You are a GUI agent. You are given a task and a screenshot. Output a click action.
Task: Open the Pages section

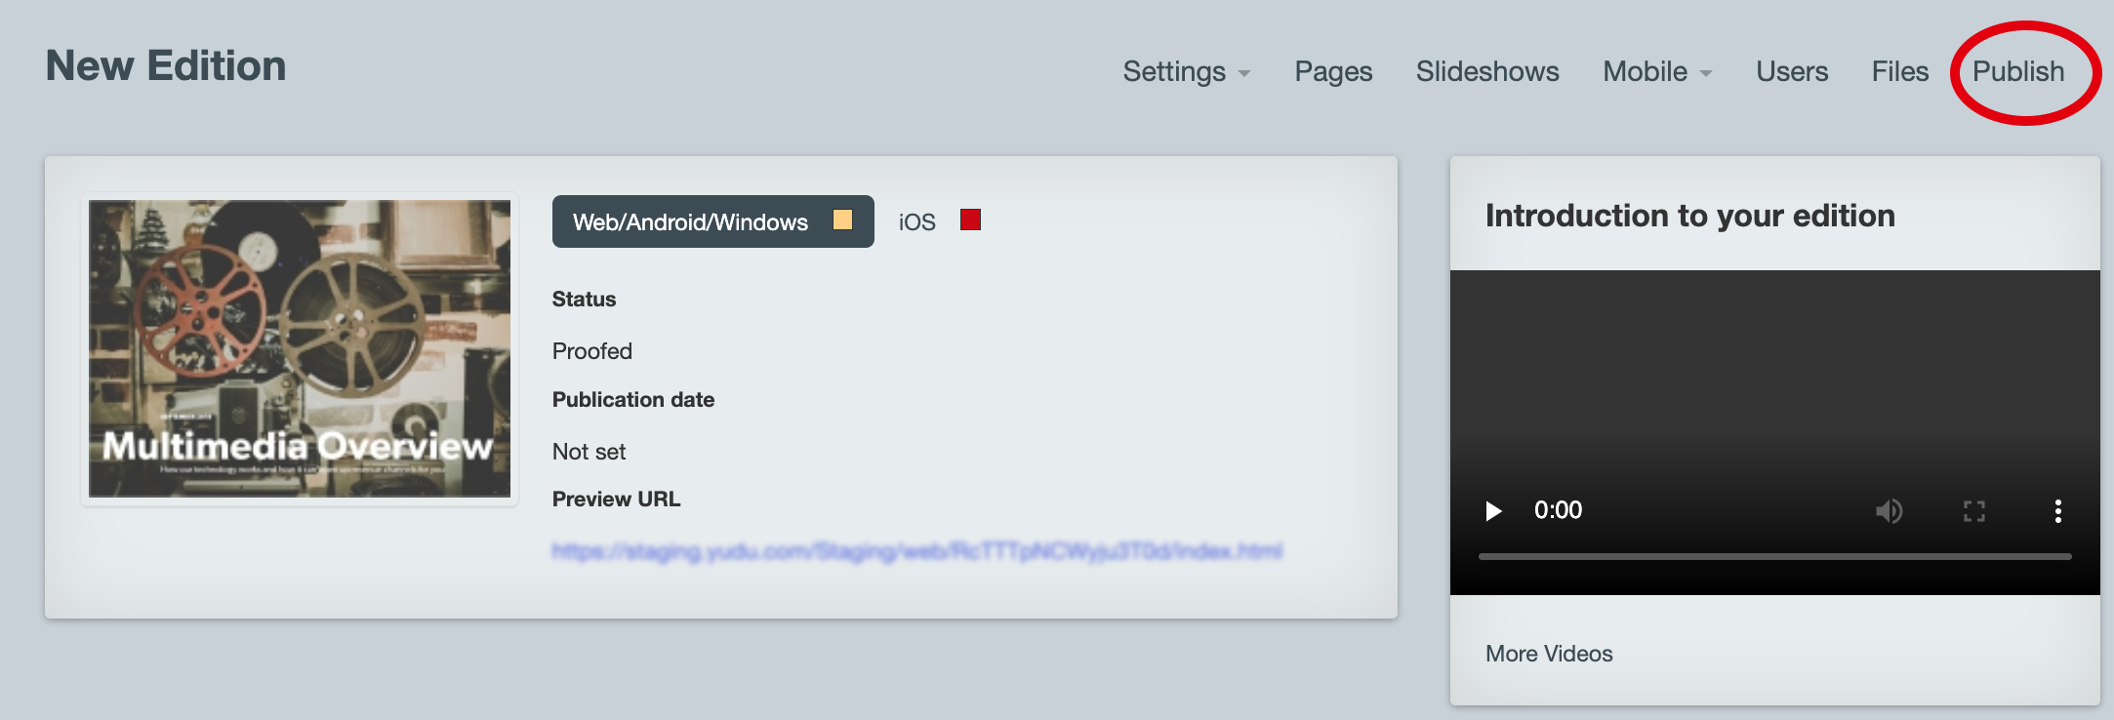pos(1333,72)
